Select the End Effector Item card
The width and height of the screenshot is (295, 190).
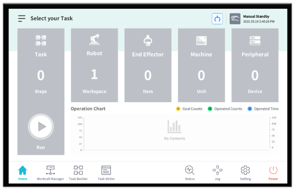tap(148, 65)
